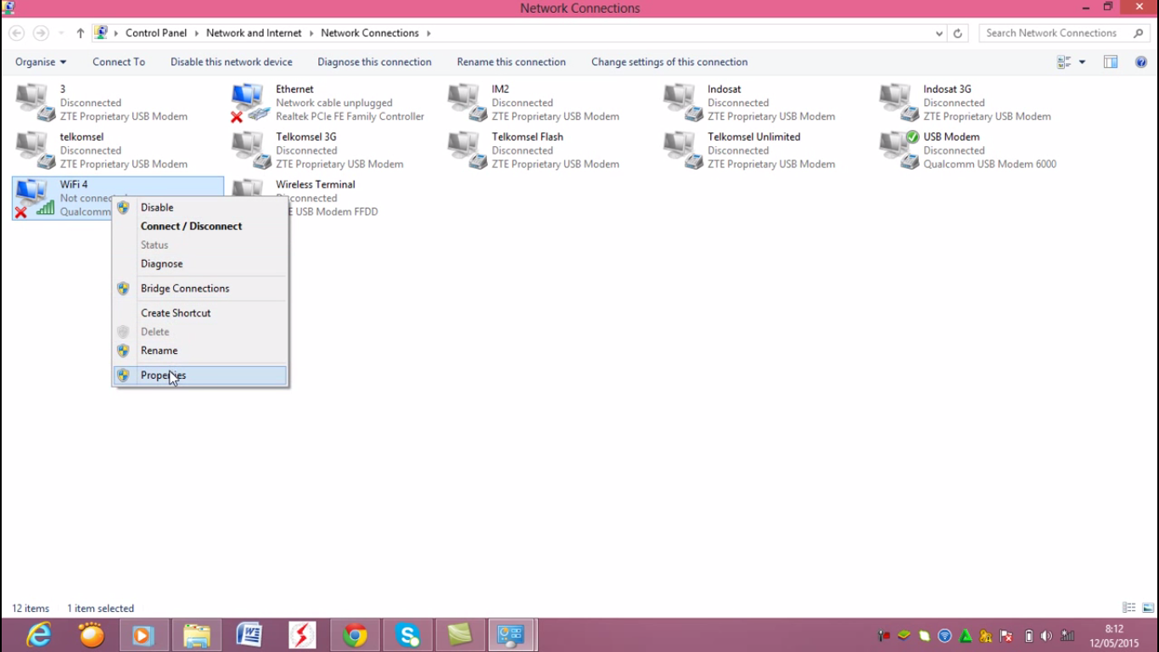Screen dimensions: 1159x652
Task: Switch to details view icon in status bar
Action: tap(1129, 608)
